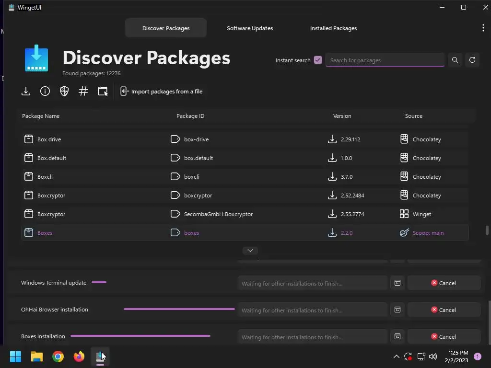Cancel the OhHai Browser installation
Viewport: 491px width, 368px height.
pos(444,310)
